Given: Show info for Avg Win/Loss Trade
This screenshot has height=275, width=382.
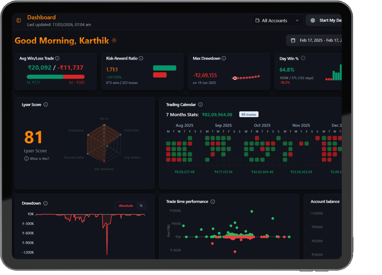Looking at the screenshot, I should [57, 58].
